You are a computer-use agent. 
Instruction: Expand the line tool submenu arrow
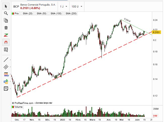pyautogui.click(x=10, y=60)
